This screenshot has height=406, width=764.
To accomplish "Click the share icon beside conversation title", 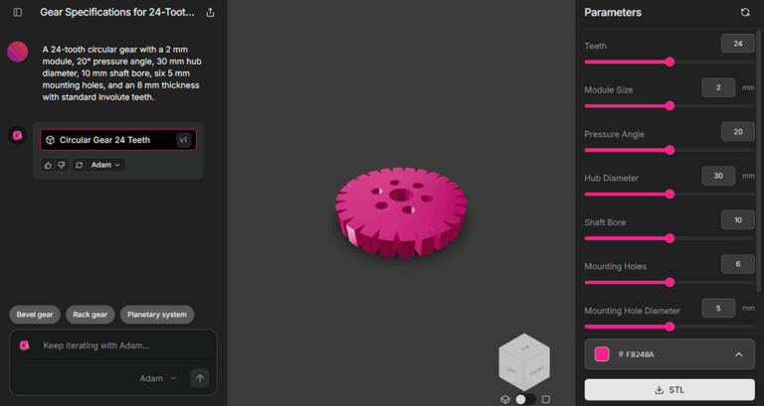I will (x=210, y=13).
